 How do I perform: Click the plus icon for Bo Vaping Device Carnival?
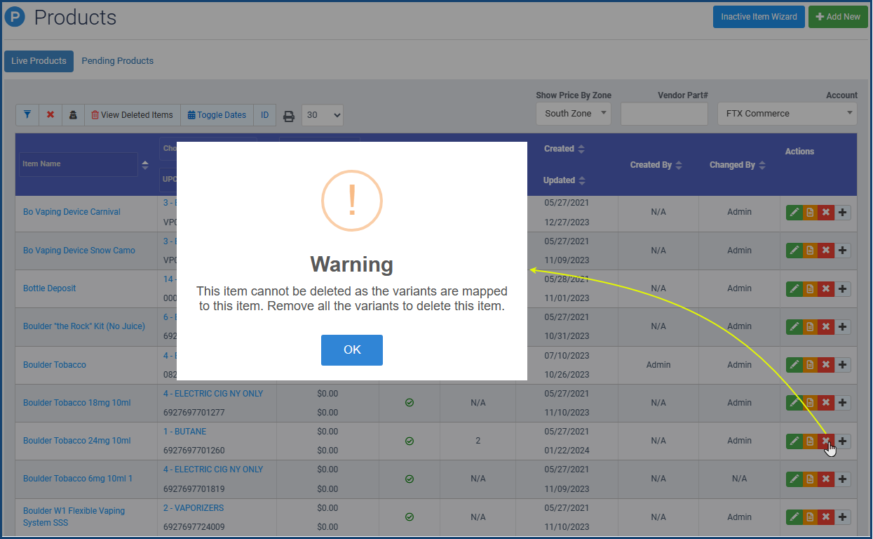click(843, 212)
